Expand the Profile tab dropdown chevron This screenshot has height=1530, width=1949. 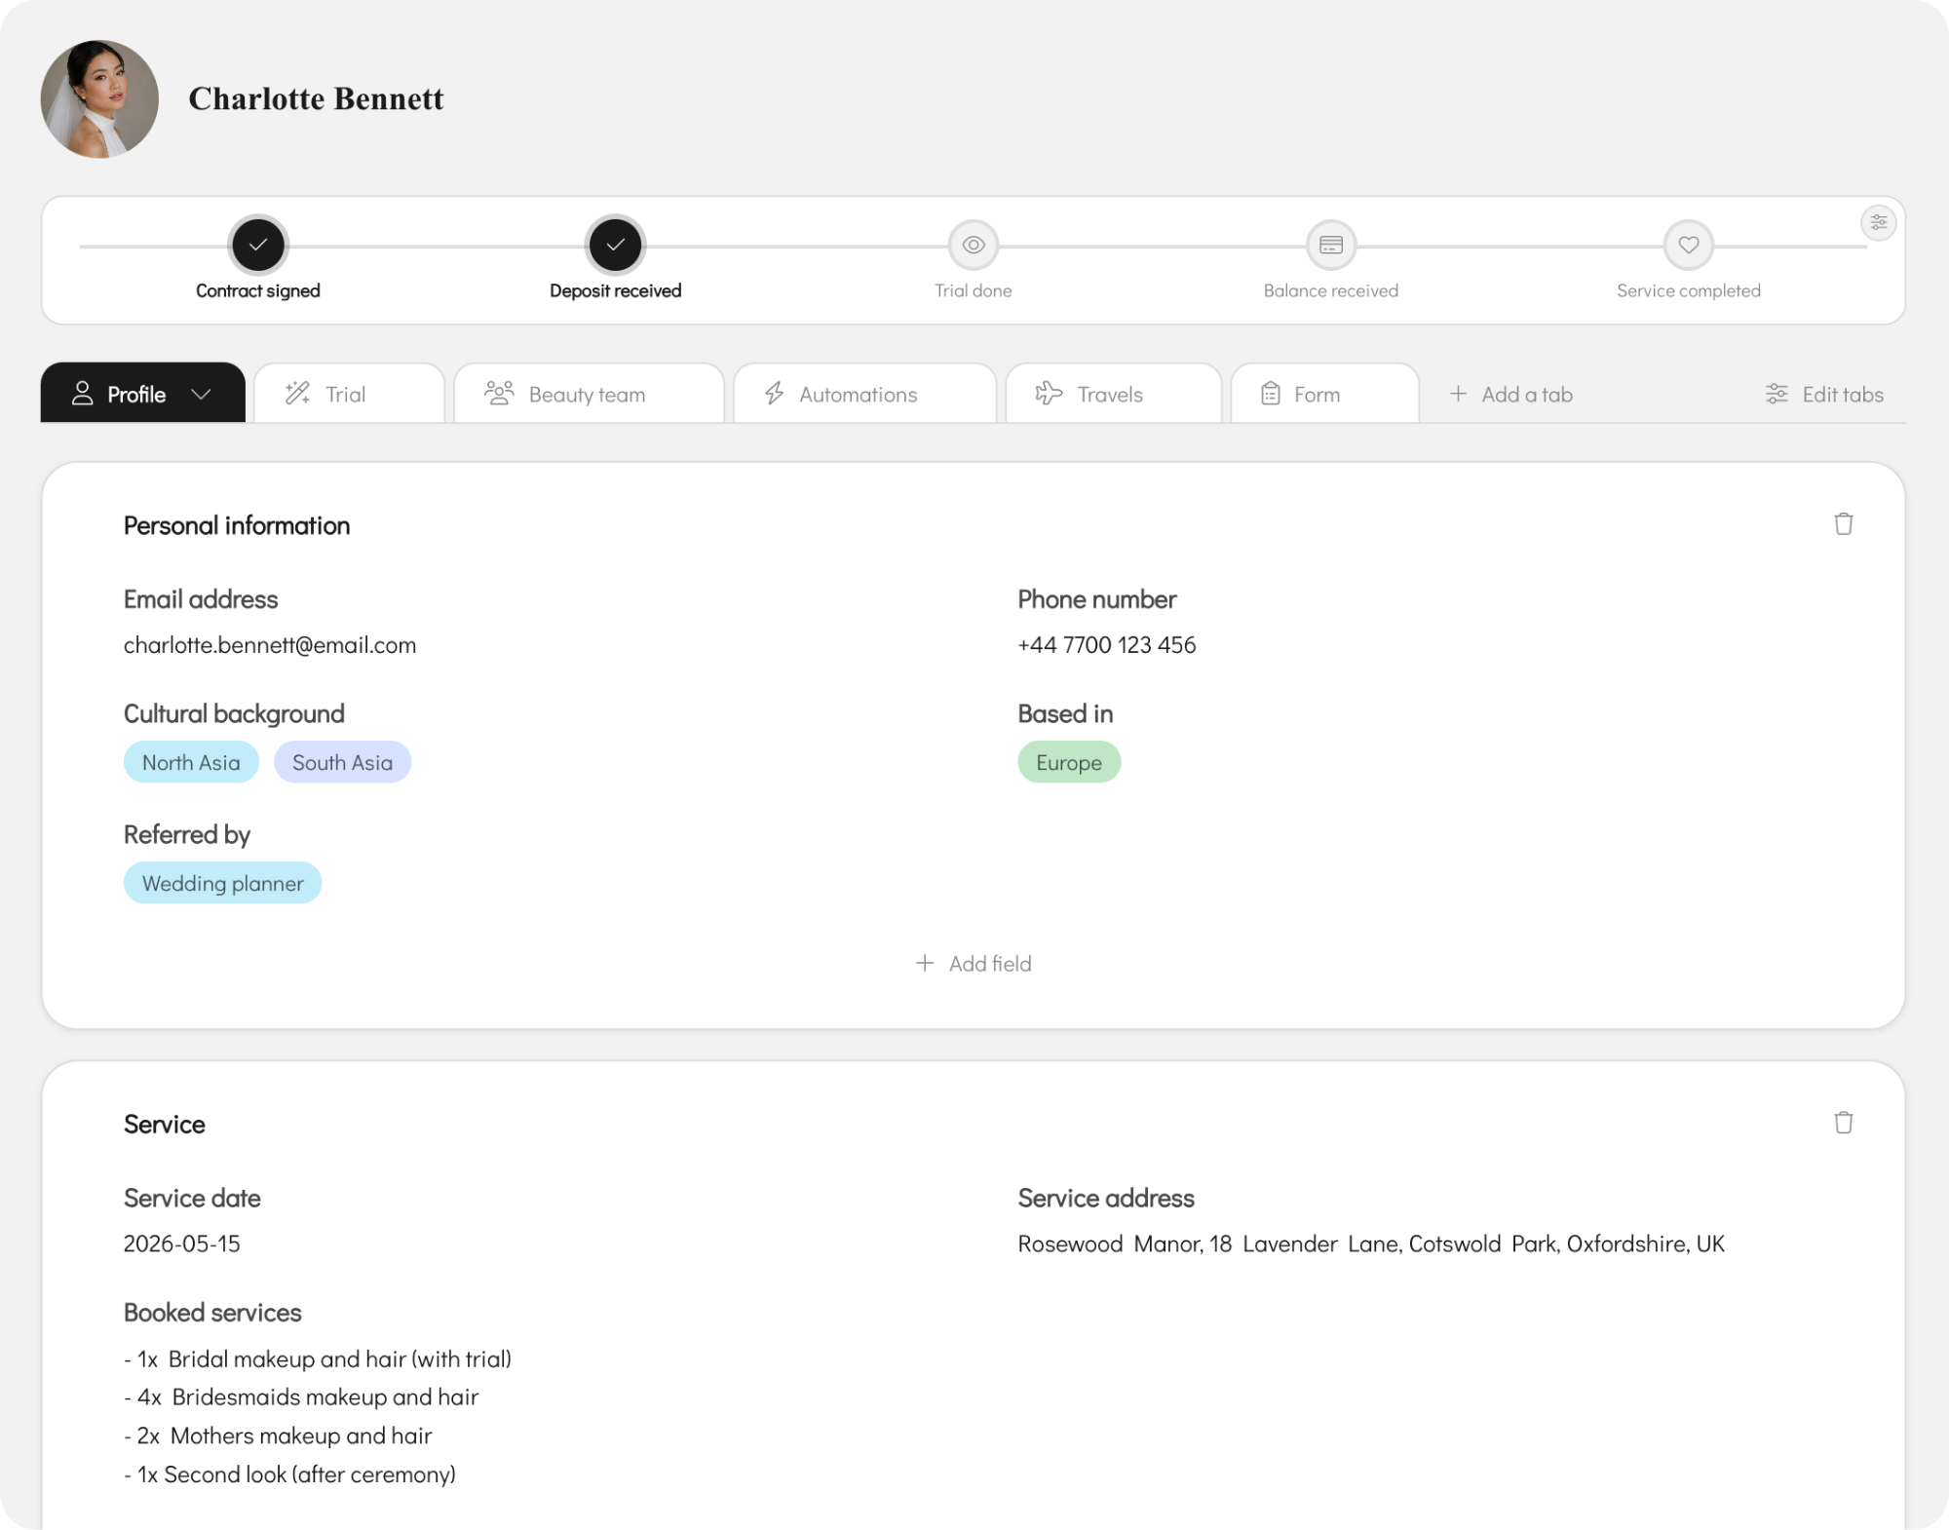(x=201, y=394)
